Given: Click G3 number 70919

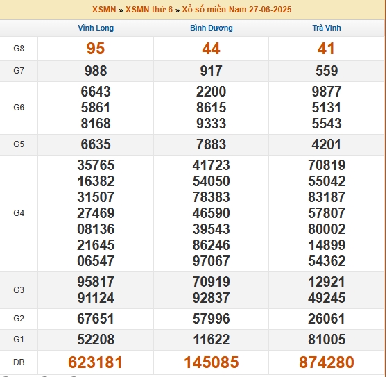Looking at the screenshot, I should pos(211,282).
